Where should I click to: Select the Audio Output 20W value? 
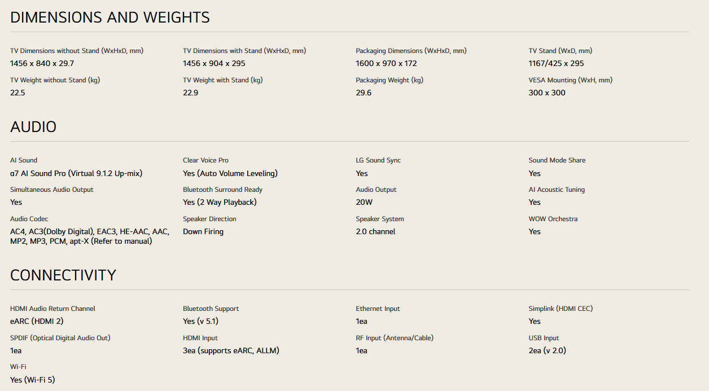364,202
